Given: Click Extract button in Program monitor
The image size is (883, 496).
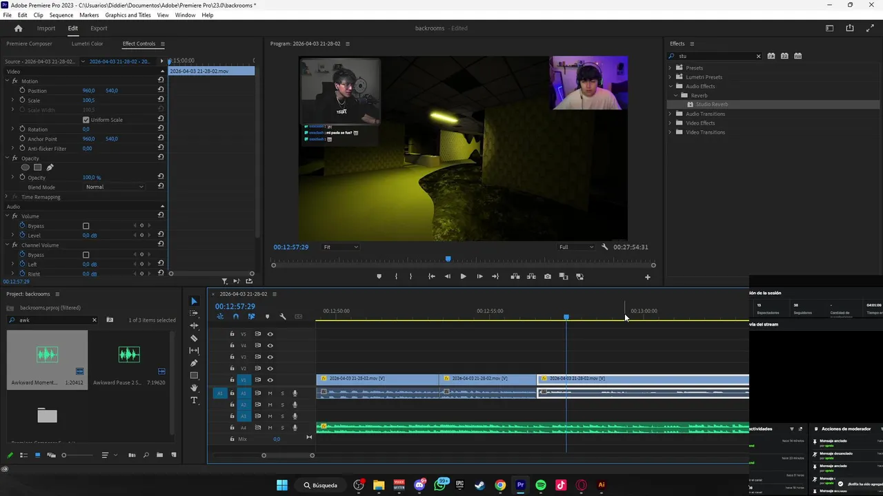Looking at the screenshot, I should (531, 276).
